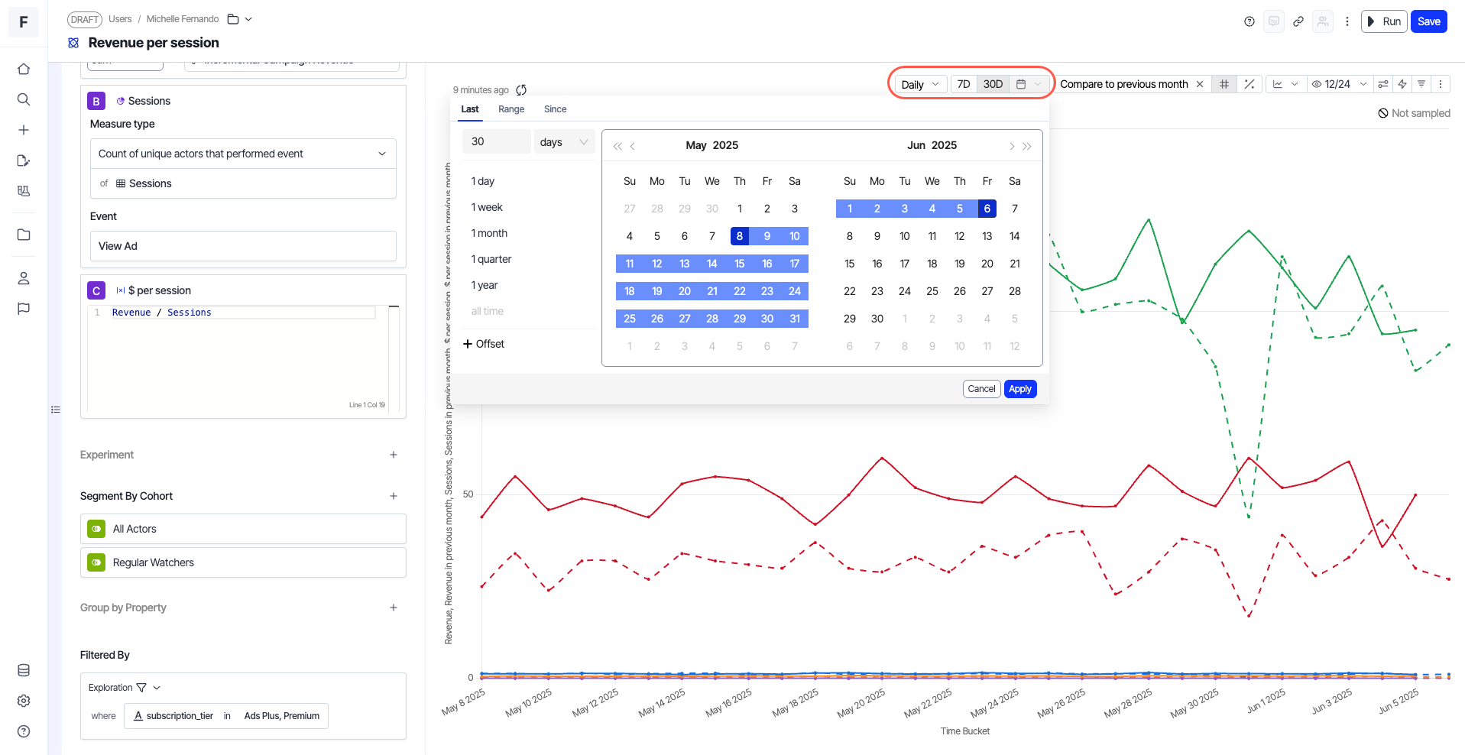Open the 12/24 series visibility dropdown
This screenshot has width=1465, height=755.
click(x=1340, y=84)
